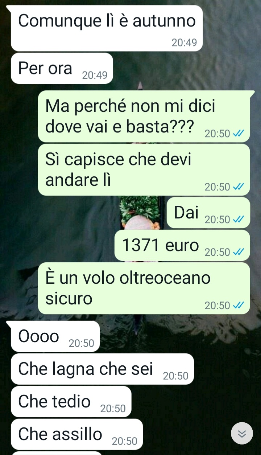261x455 pixels.
Task: Select the "1371 euro" message
Action: [x=182, y=245]
